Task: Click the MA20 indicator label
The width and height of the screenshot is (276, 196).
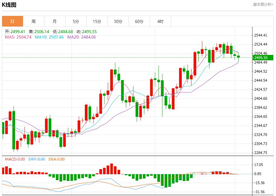Action: point(82,37)
